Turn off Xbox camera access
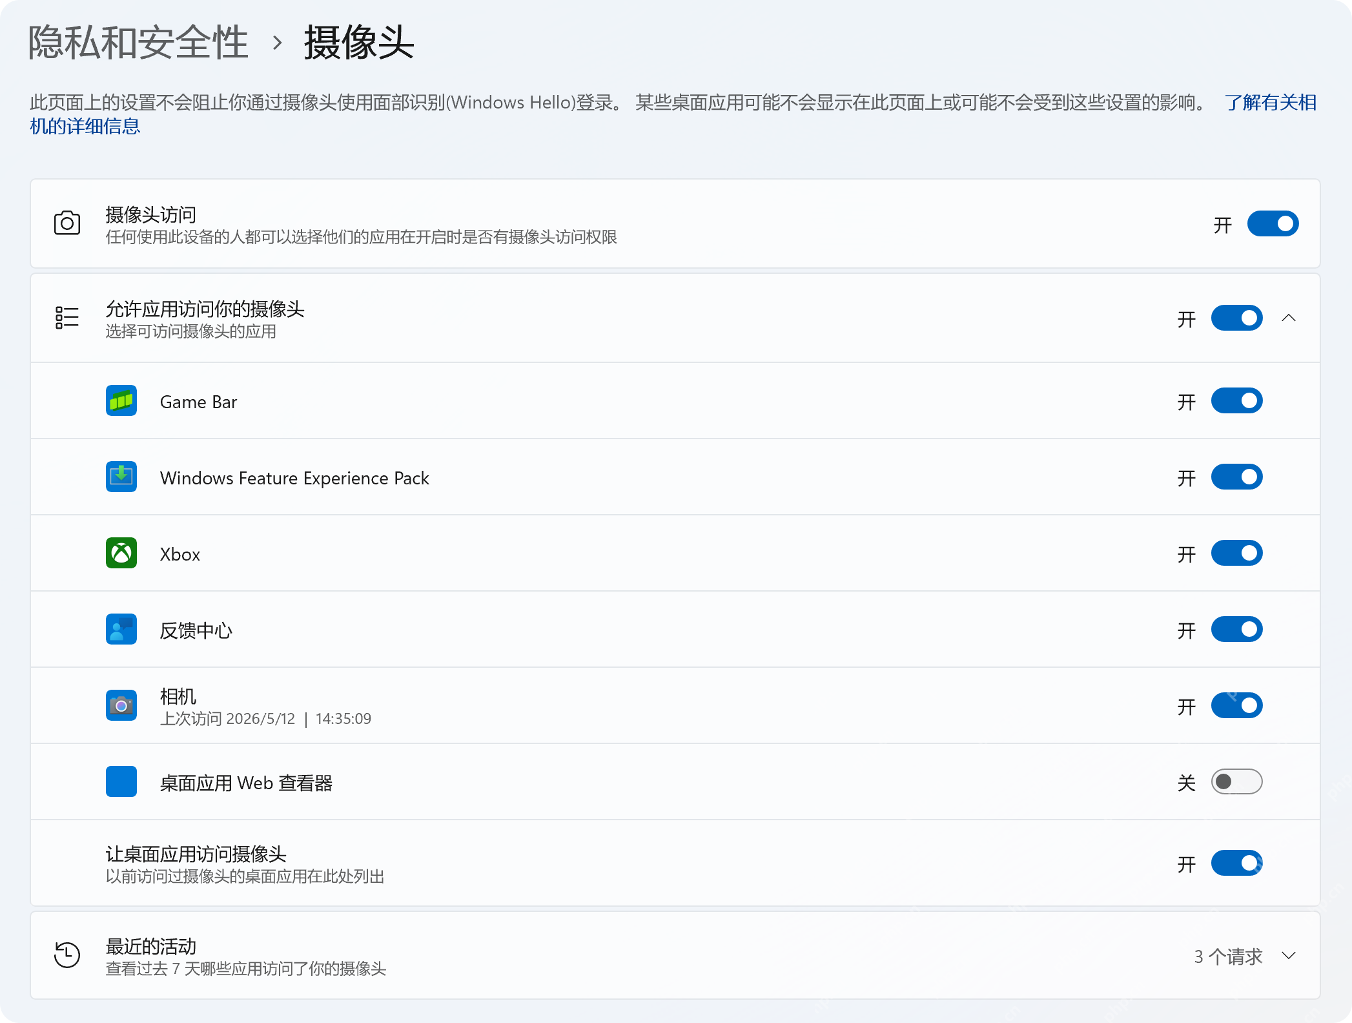The height and width of the screenshot is (1023, 1352). (x=1237, y=553)
